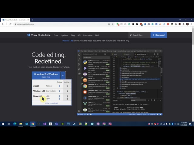The height and width of the screenshot is (145, 194).
Task: Close the Visual Studio Code browser tab
Action: pos(28,20)
